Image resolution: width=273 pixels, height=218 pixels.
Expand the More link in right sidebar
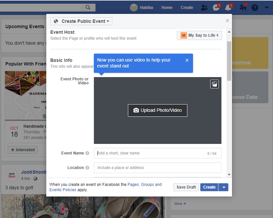180,204
